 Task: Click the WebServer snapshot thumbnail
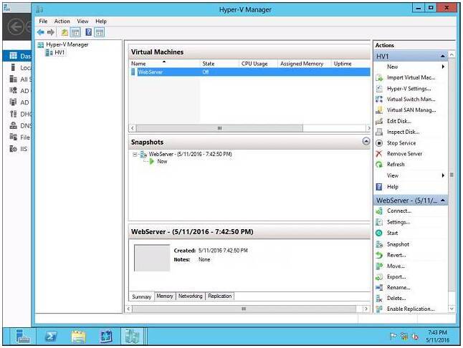pyautogui.click(x=152, y=258)
